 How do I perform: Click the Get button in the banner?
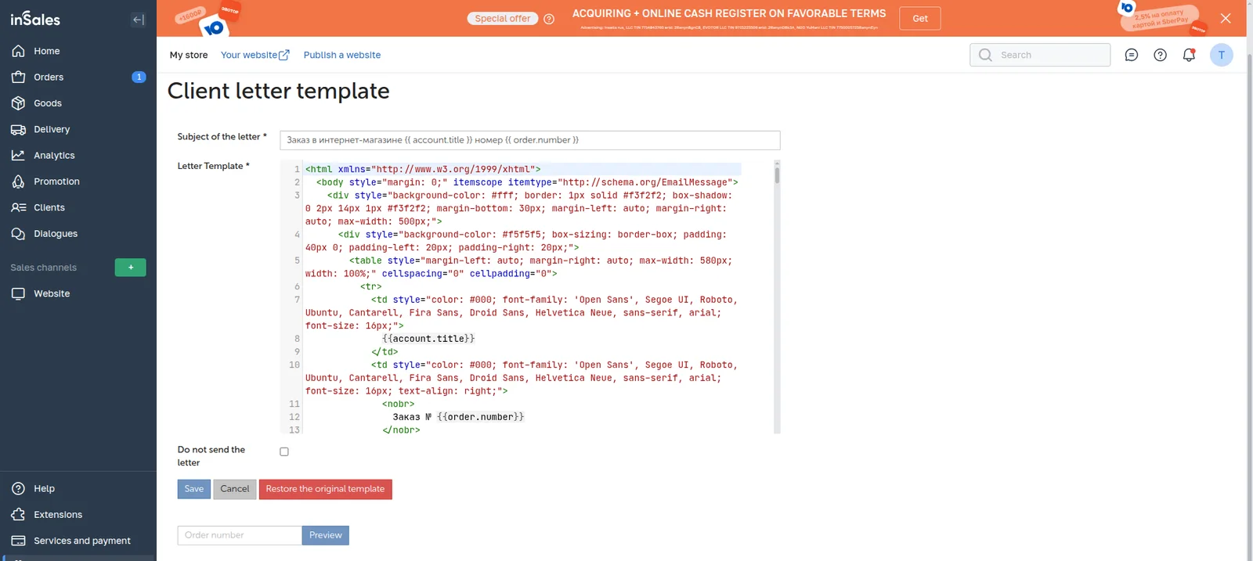(920, 18)
